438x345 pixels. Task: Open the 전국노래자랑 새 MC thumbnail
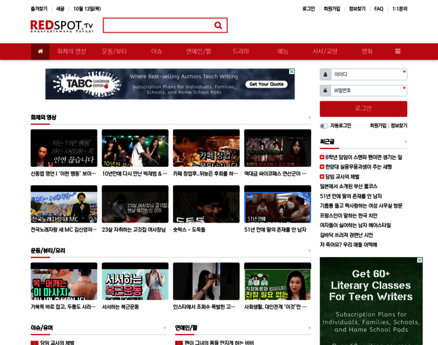click(x=64, y=204)
